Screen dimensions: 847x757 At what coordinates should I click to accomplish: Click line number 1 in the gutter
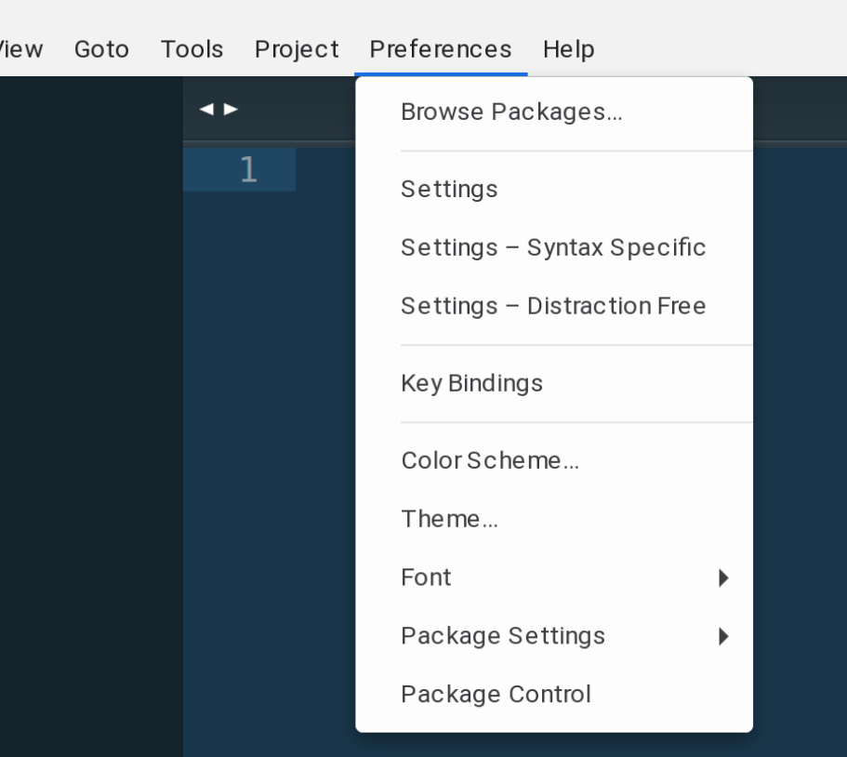click(247, 170)
